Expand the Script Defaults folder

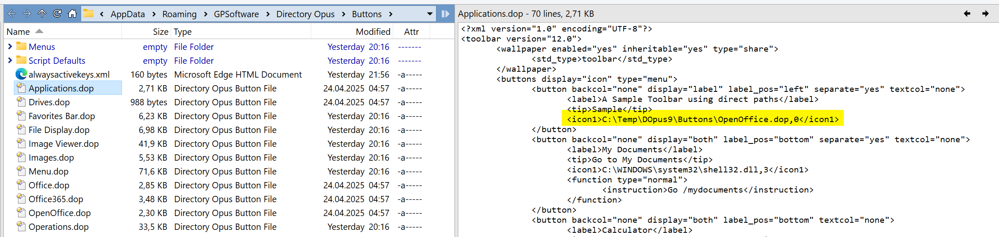tap(10, 60)
